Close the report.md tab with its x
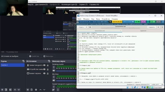Image resolution: width=165 pixels, height=92 pixels. tap(162, 31)
